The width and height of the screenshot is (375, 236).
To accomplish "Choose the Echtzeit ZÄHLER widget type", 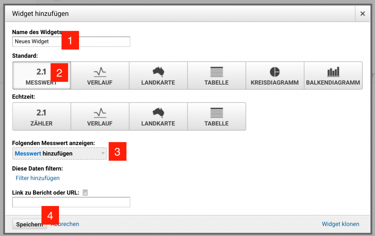I will [x=42, y=117].
